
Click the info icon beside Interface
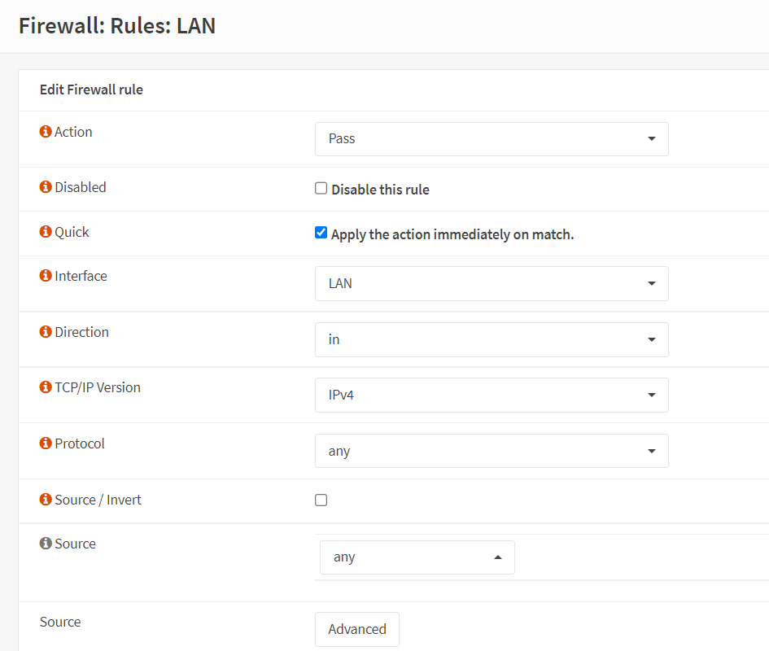46,276
